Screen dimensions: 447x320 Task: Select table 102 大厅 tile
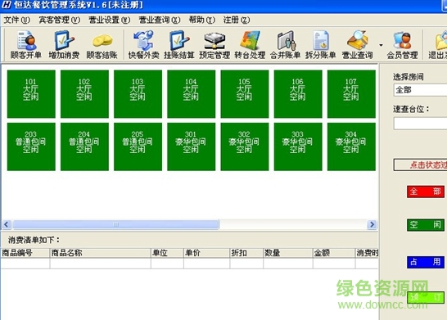(84, 94)
